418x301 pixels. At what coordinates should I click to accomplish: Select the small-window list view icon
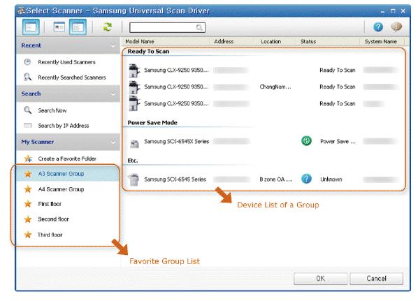59,27
